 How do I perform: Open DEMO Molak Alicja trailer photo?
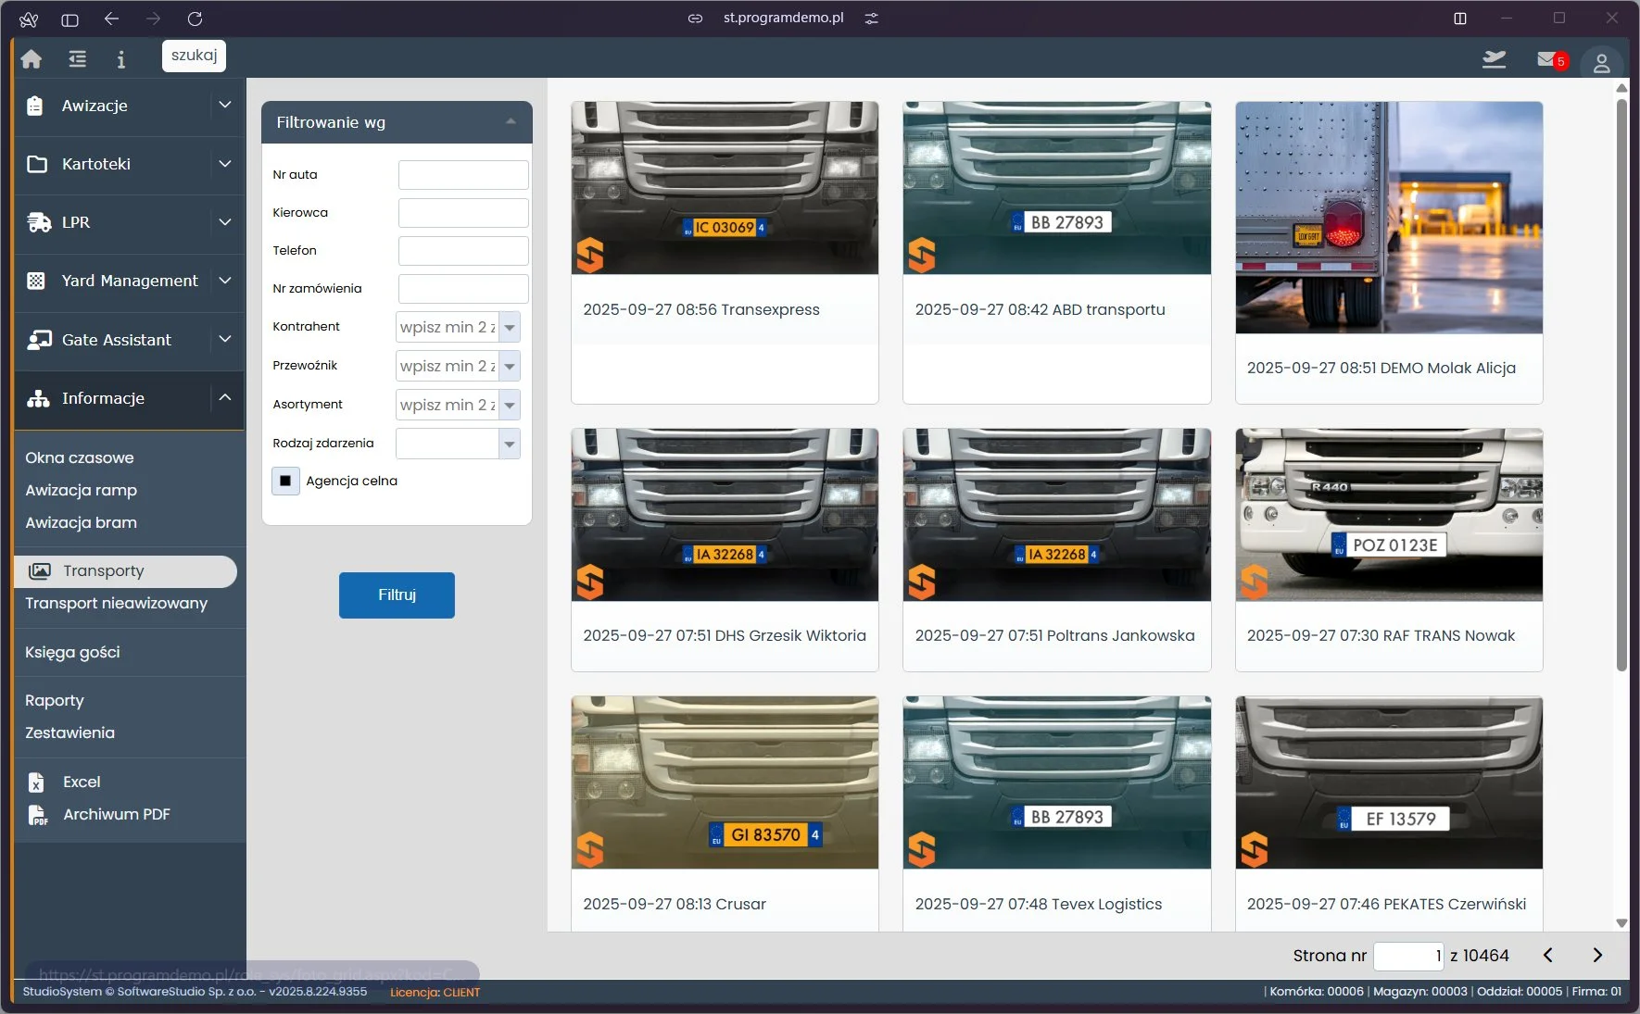1389,218
